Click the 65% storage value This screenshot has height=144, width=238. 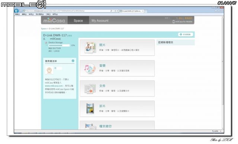[x=73, y=45]
